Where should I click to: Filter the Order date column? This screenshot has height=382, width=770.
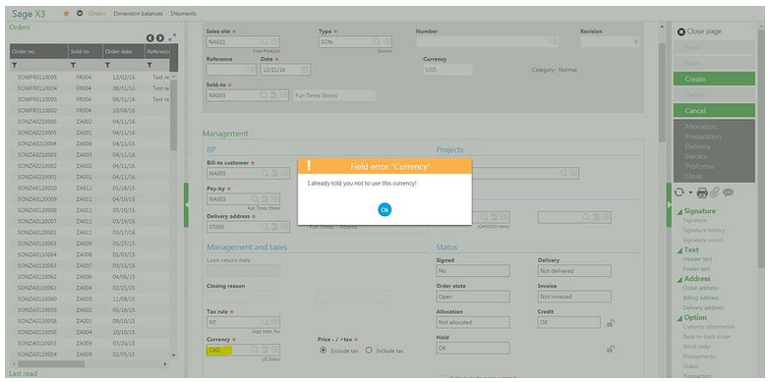click(106, 65)
